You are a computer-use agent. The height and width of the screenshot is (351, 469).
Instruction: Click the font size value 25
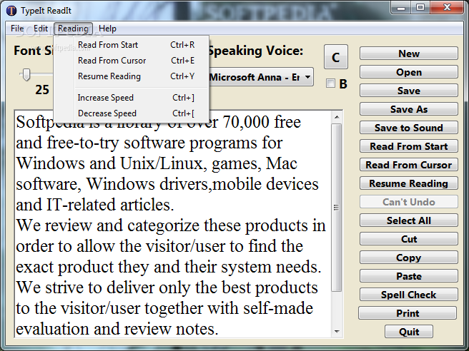point(42,90)
